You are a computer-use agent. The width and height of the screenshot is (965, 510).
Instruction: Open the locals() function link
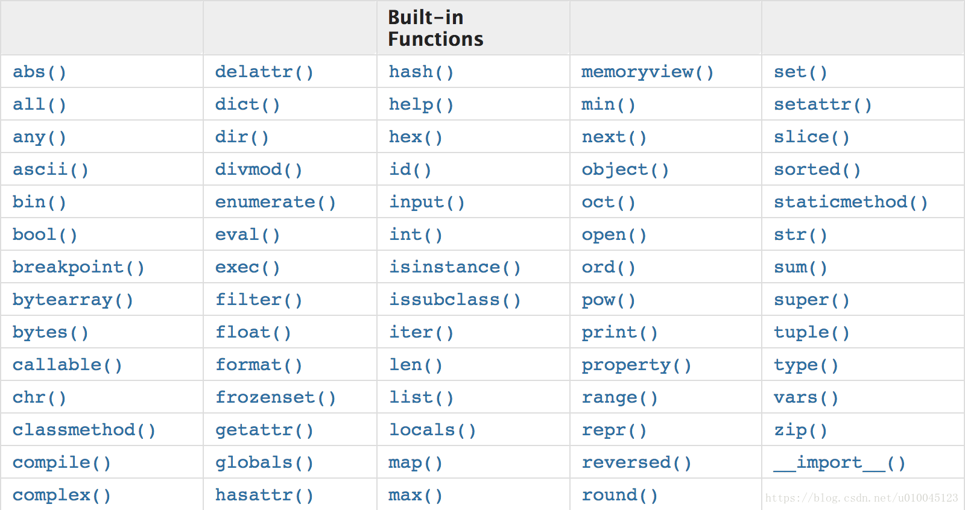tap(432, 430)
